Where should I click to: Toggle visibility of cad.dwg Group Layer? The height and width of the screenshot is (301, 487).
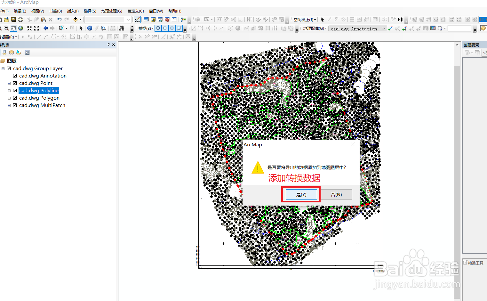tap(9, 68)
